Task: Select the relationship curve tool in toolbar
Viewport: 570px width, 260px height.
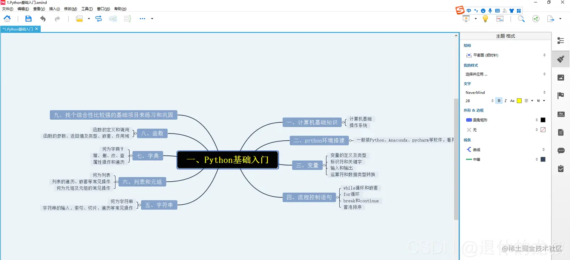Action: [x=99, y=18]
